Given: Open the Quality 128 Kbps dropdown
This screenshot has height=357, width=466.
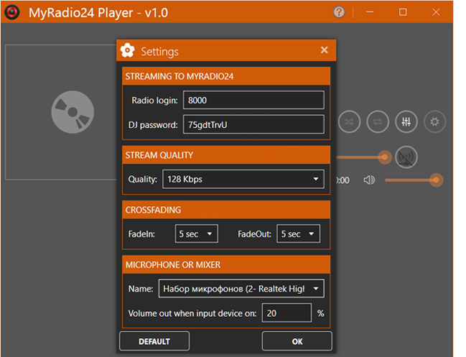Looking at the screenshot, I should (x=243, y=179).
